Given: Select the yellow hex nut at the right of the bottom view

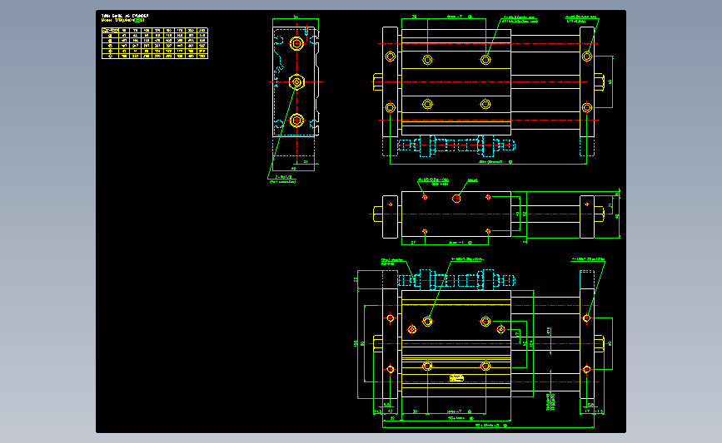Looking at the screenshot, I should coord(599,344).
